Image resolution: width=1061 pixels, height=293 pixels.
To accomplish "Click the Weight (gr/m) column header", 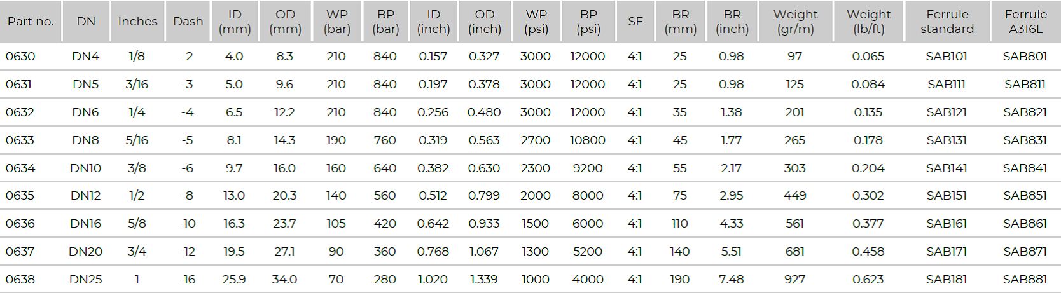I will click(x=795, y=22).
